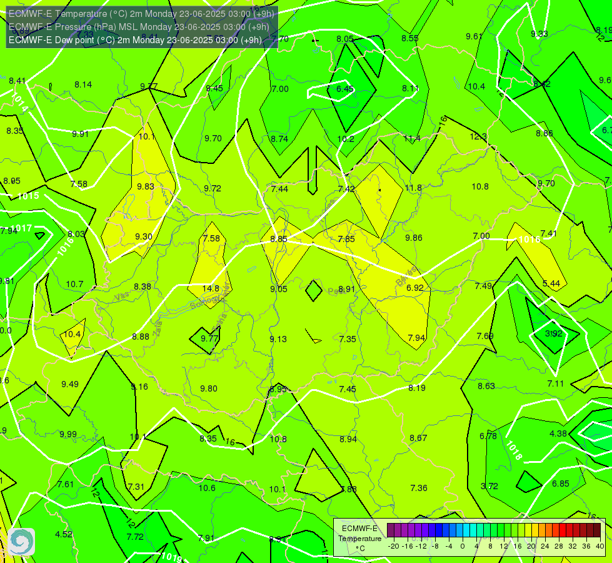The height and width of the screenshot is (563, 612).
Task: Click the 6.85 dew point value
Action: coord(561,484)
